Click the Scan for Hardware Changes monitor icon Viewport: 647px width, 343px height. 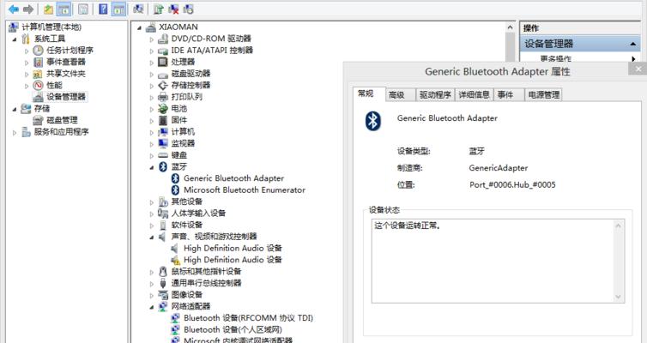tap(138, 9)
